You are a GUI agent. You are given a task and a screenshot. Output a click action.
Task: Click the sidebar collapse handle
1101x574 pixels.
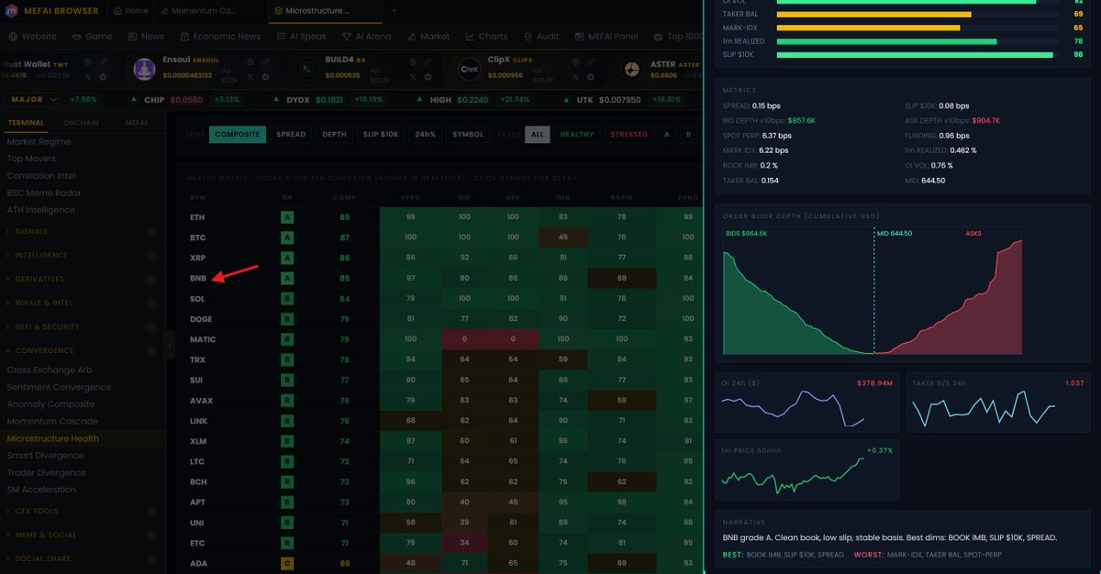[170, 345]
